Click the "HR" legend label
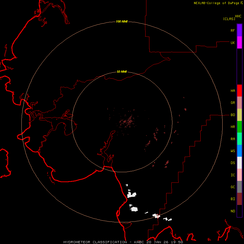The width and height of the screenshot is (244, 244). click(x=233, y=127)
